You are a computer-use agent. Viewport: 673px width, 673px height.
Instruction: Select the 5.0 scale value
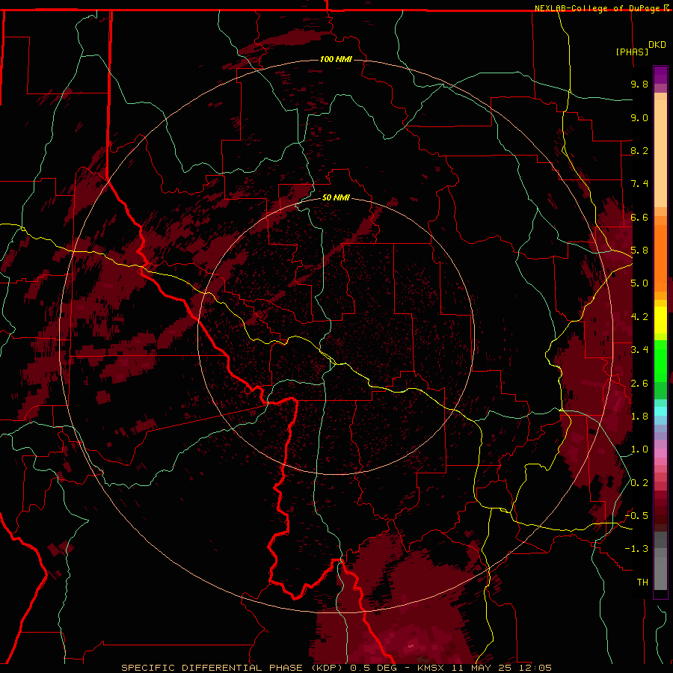click(639, 283)
